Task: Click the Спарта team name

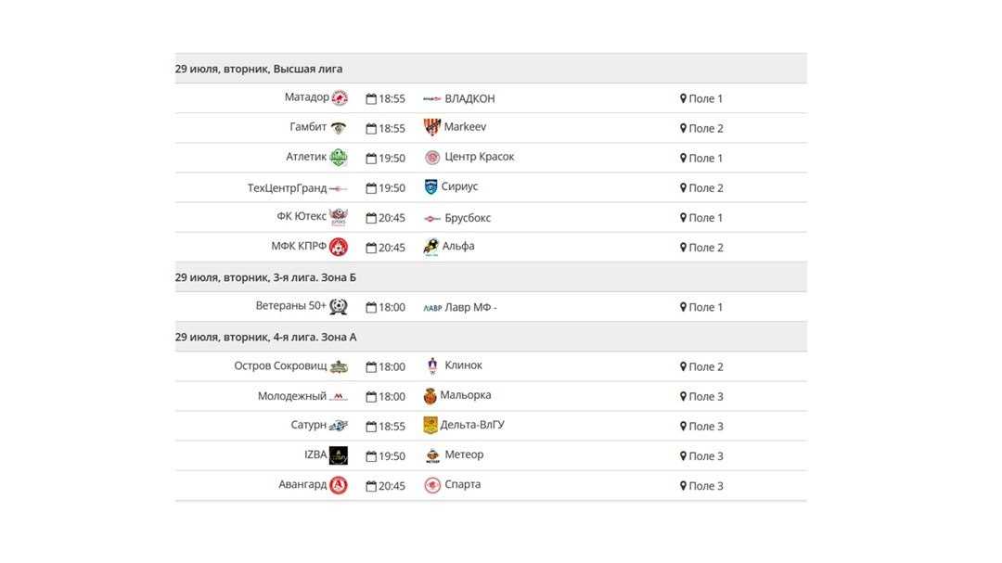Action: click(463, 484)
